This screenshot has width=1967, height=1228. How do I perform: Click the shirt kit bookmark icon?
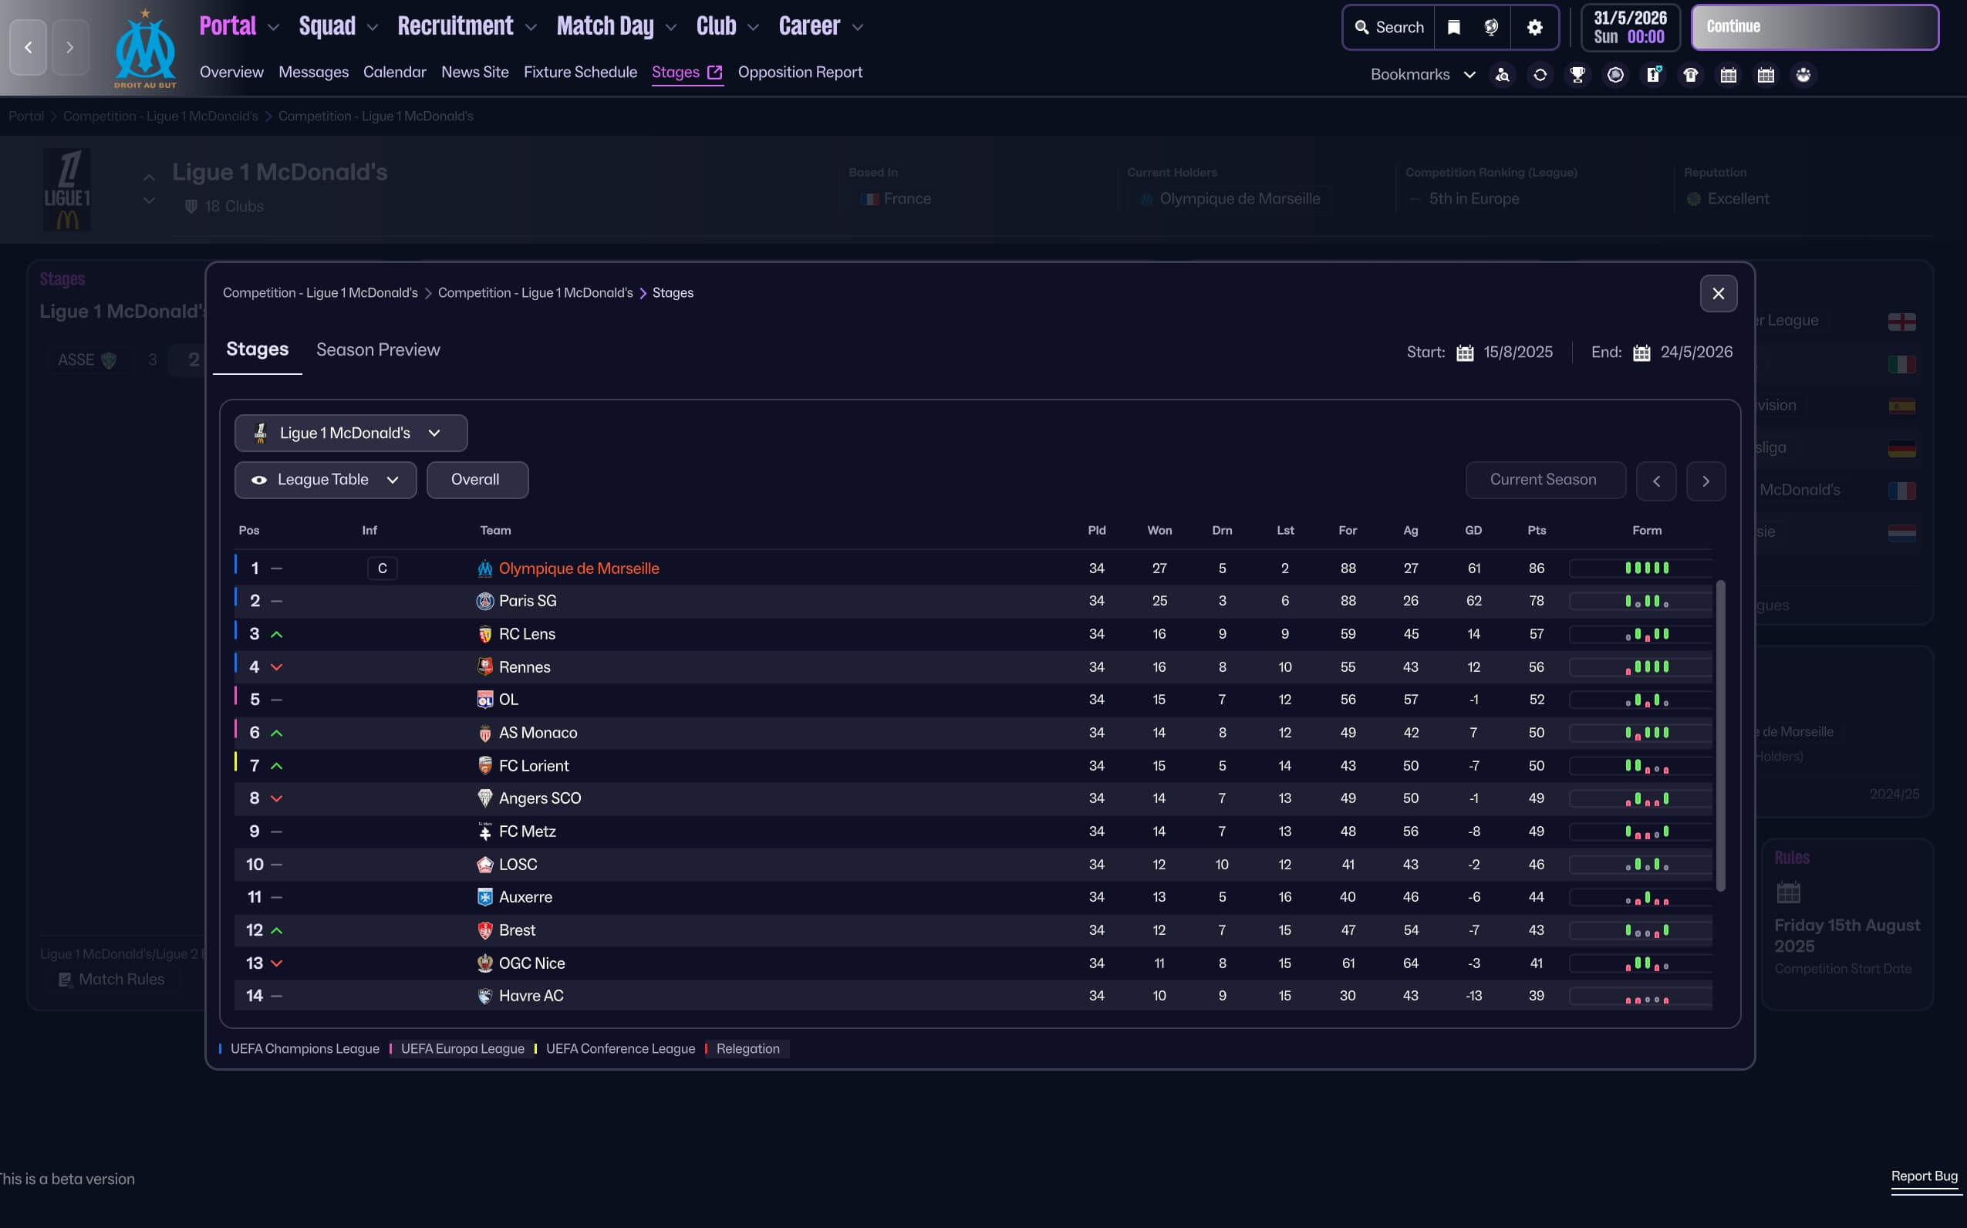pyautogui.click(x=1690, y=75)
